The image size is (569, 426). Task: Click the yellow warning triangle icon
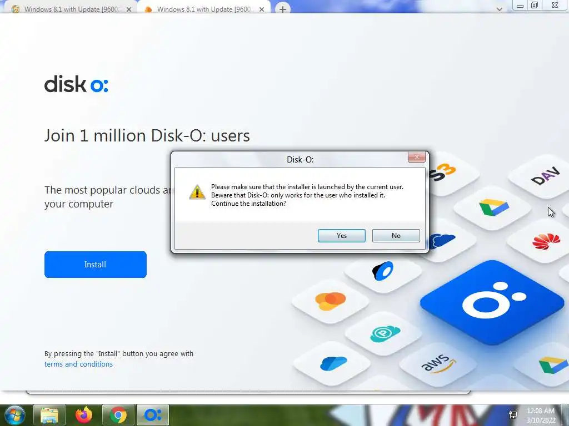tap(197, 192)
